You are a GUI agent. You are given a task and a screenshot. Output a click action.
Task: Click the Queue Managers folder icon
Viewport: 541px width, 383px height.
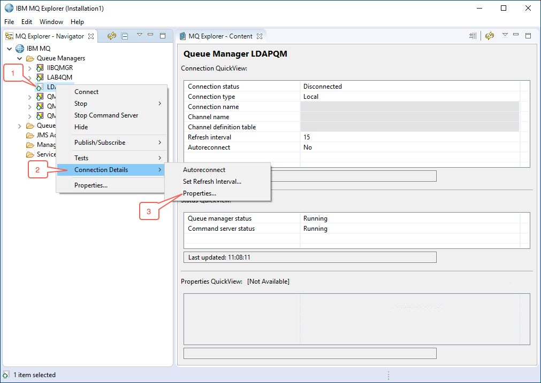[x=31, y=58]
